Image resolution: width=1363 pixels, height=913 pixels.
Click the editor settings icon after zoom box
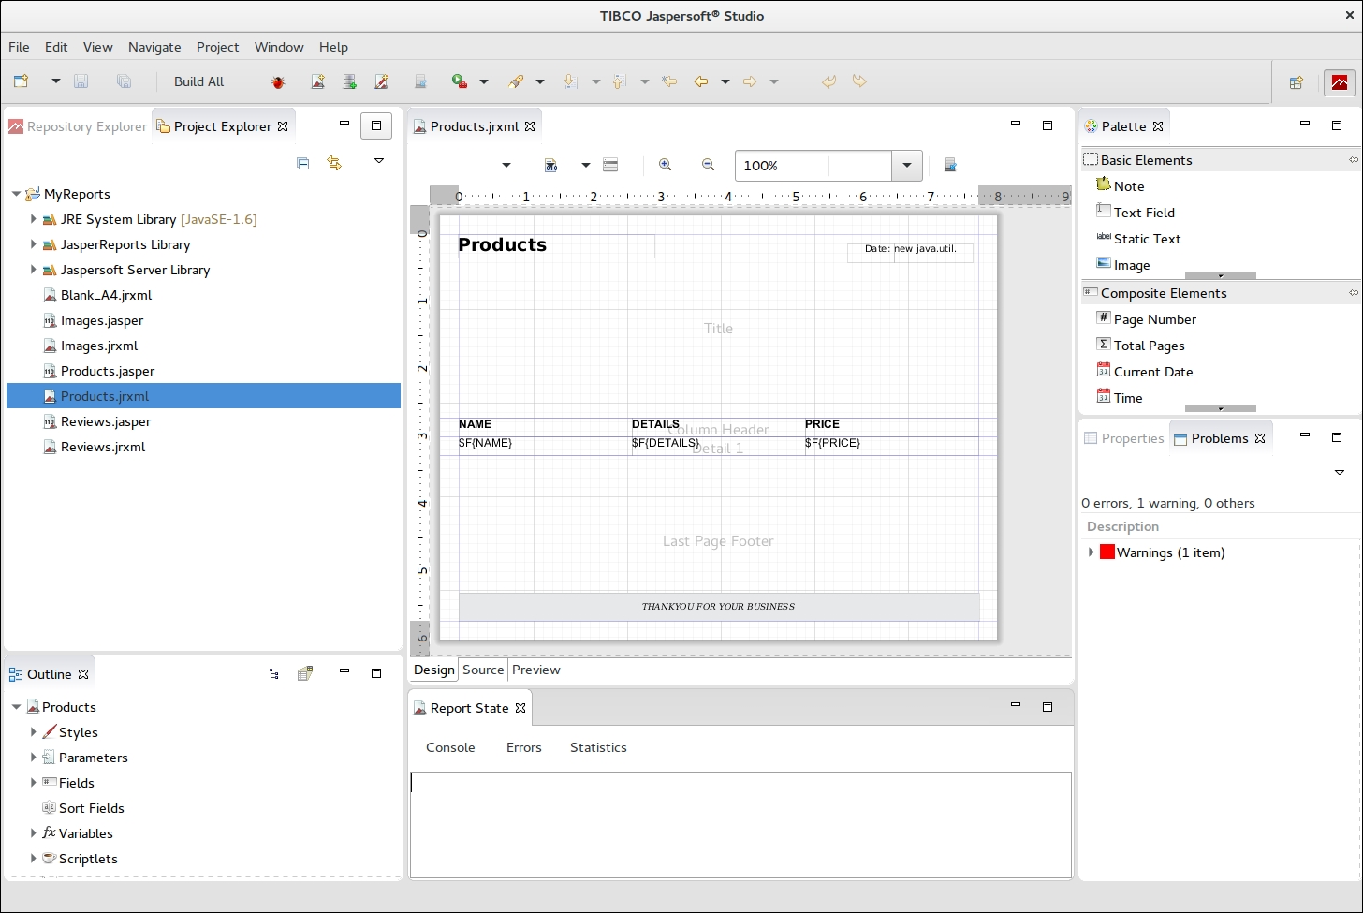(950, 165)
